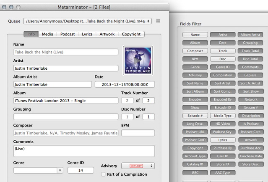Click the HD Video filter button
Viewport: 268px width, 182px height.
tap(223, 124)
